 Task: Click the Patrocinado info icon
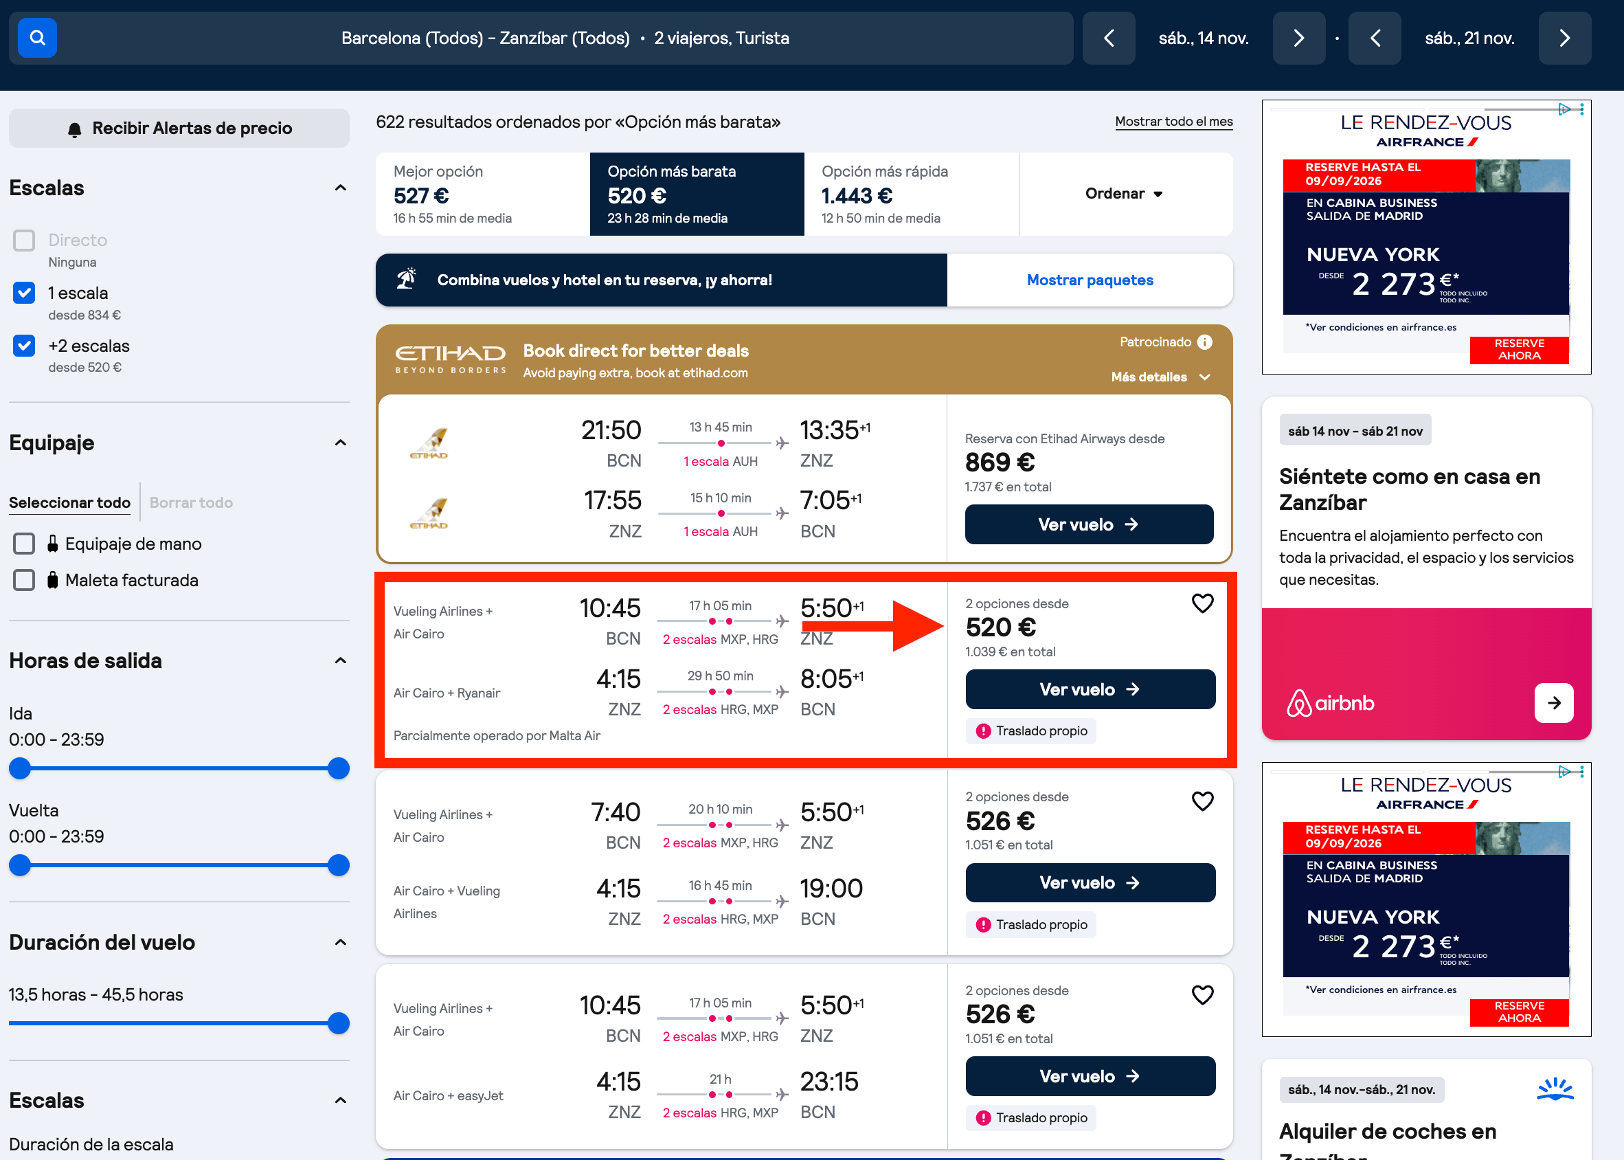point(1205,342)
